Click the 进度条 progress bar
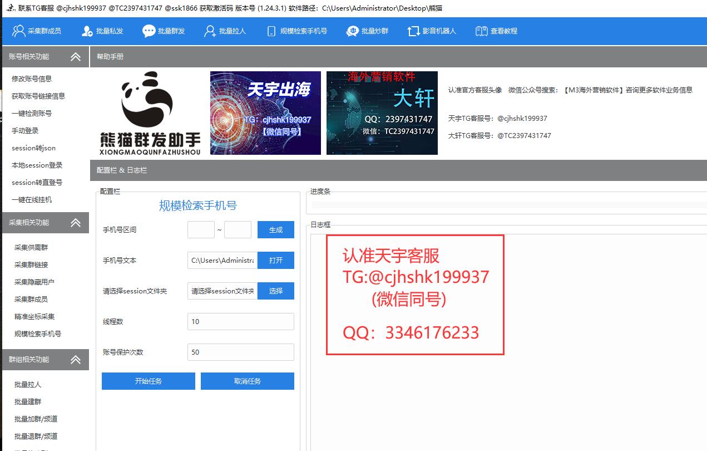This screenshot has height=451, width=707. pyautogui.click(x=508, y=205)
